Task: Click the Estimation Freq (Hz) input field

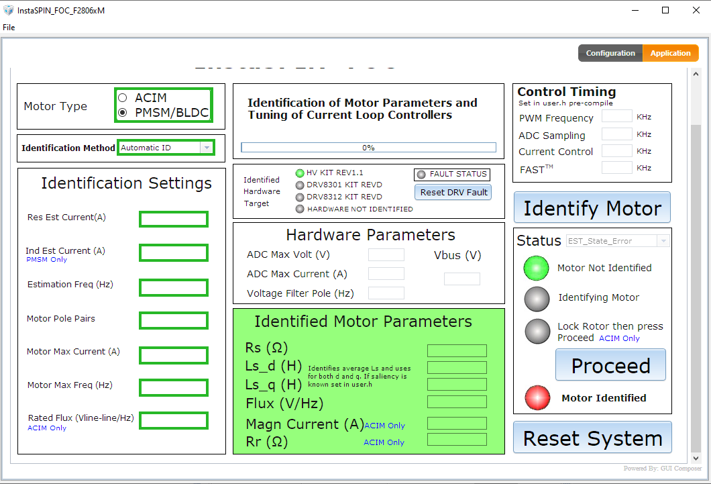Action: [174, 287]
